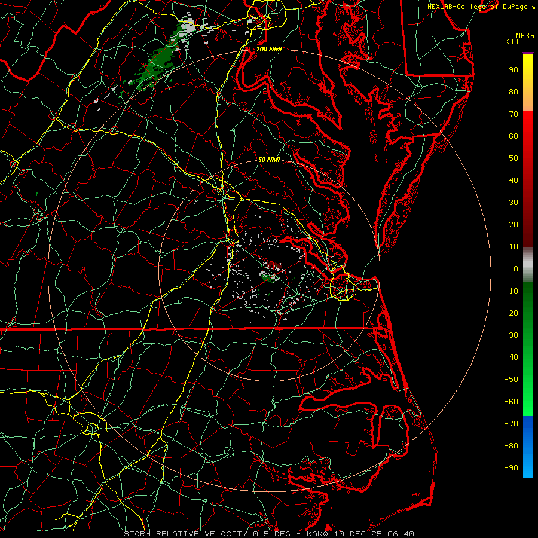Click the -70 value on velocity scale

coord(511,424)
